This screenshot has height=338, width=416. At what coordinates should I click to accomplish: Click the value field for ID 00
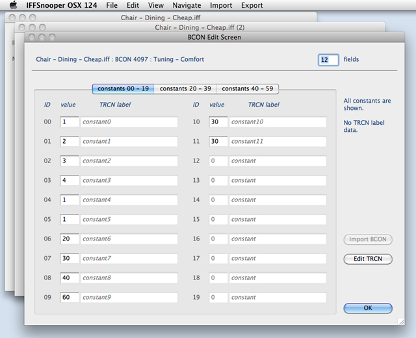70,122
